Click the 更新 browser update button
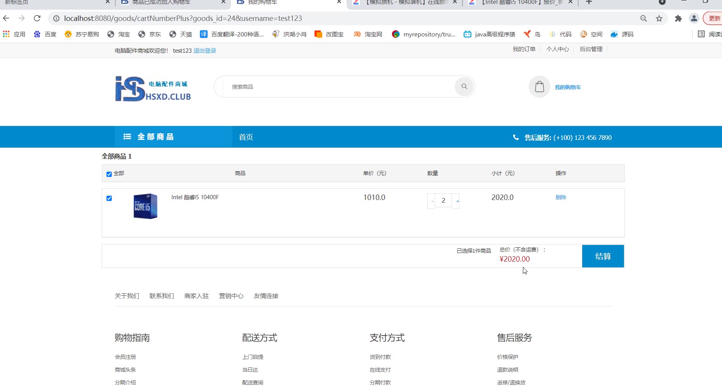This screenshot has width=722, height=386. point(713,18)
